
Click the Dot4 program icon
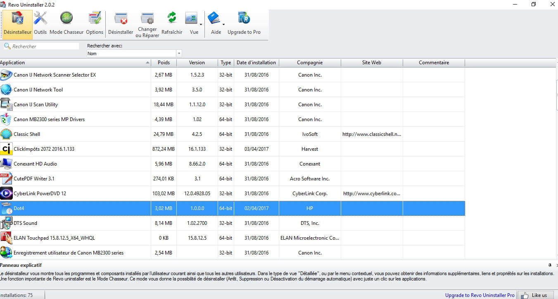[6, 208]
